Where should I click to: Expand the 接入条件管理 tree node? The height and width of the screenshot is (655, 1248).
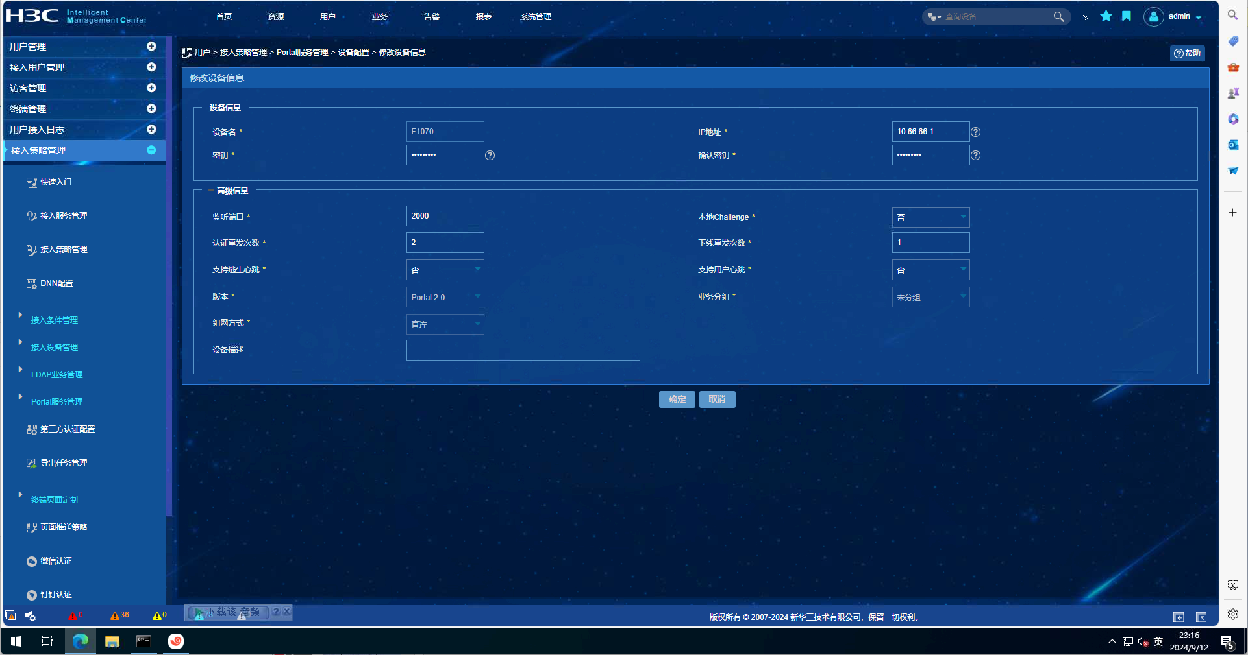click(x=20, y=315)
